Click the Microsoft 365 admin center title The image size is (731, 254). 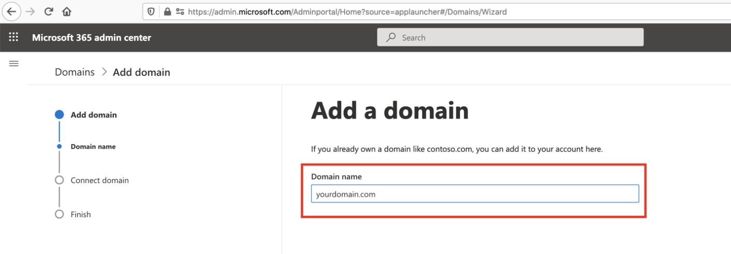coord(92,37)
